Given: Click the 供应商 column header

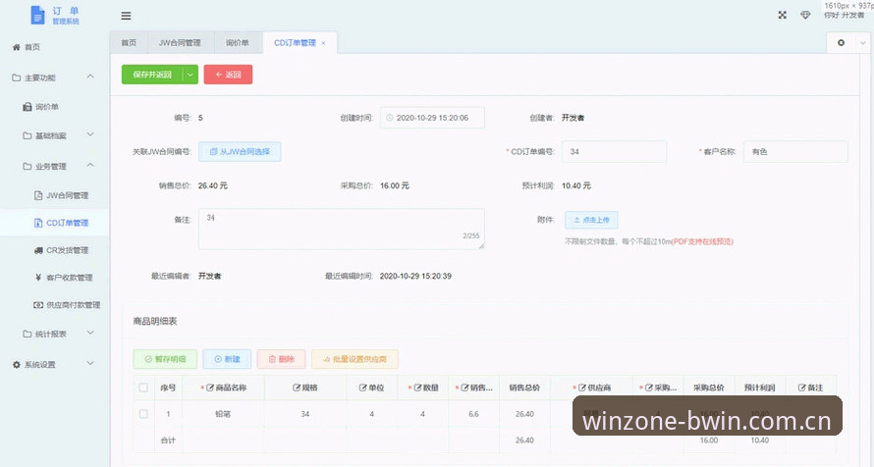Looking at the screenshot, I should coord(592,388).
